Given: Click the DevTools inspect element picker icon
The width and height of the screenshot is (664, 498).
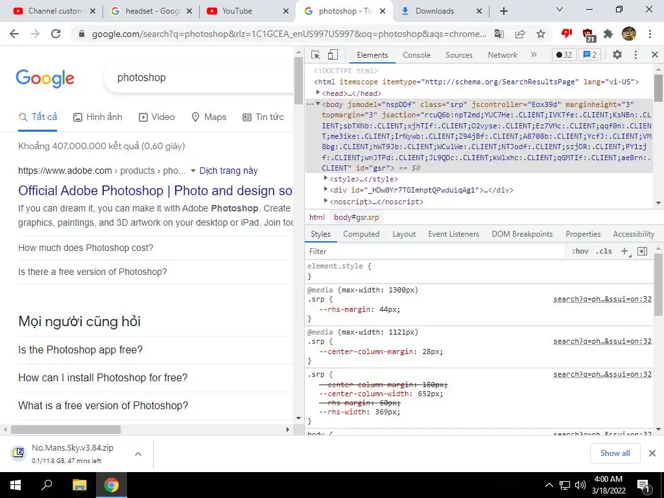Looking at the screenshot, I should point(315,54).
